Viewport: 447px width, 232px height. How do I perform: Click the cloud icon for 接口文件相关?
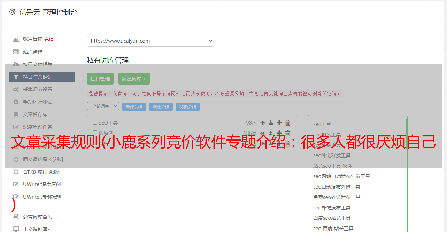16,64
